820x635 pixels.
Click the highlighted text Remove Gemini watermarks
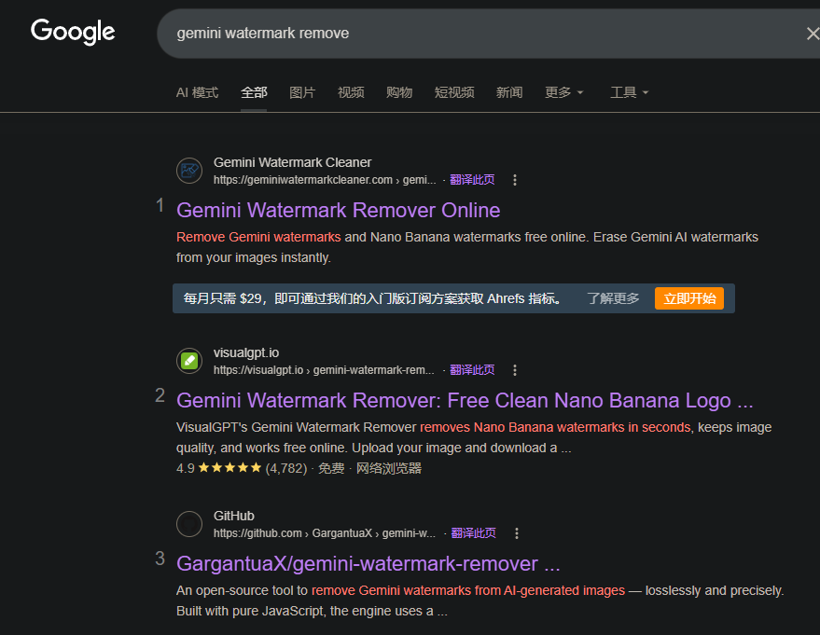[258, 237]
